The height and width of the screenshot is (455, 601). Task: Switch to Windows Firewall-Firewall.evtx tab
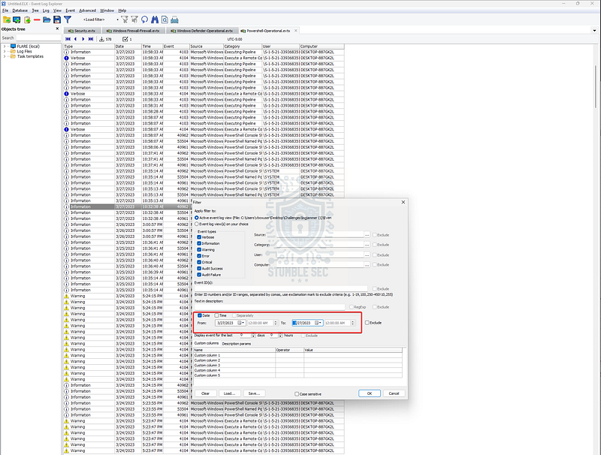(133, 31)
